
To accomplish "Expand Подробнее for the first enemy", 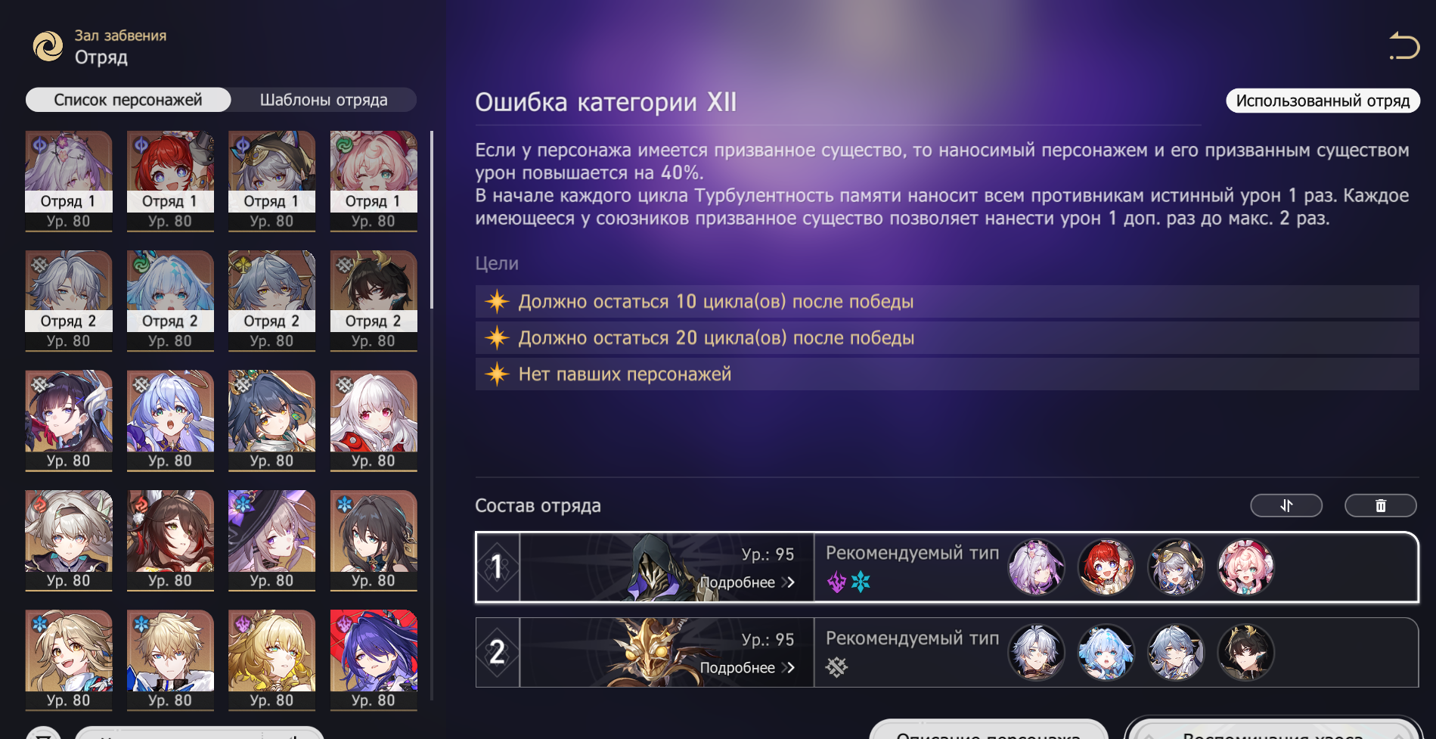I will coord(747,582).
